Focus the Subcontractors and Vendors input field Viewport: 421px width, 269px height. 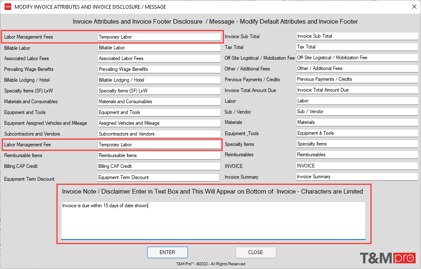[159, 134]
